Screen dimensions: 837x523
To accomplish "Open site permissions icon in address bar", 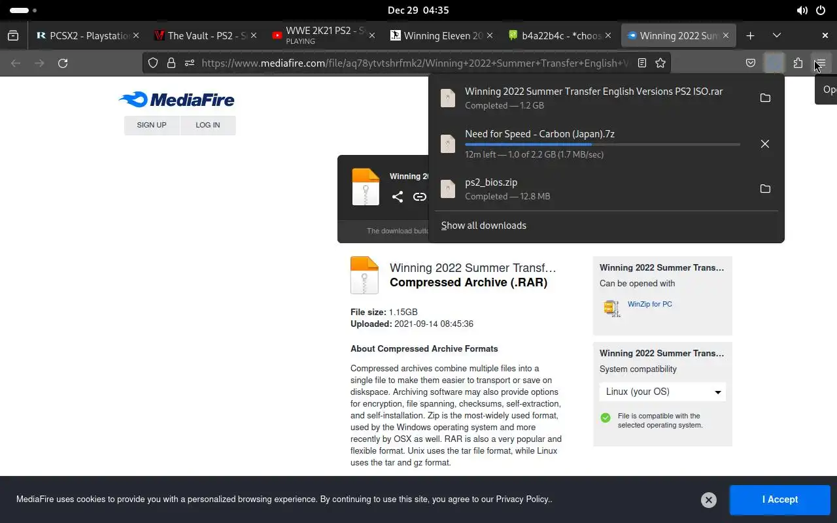I will pos(190,63).
